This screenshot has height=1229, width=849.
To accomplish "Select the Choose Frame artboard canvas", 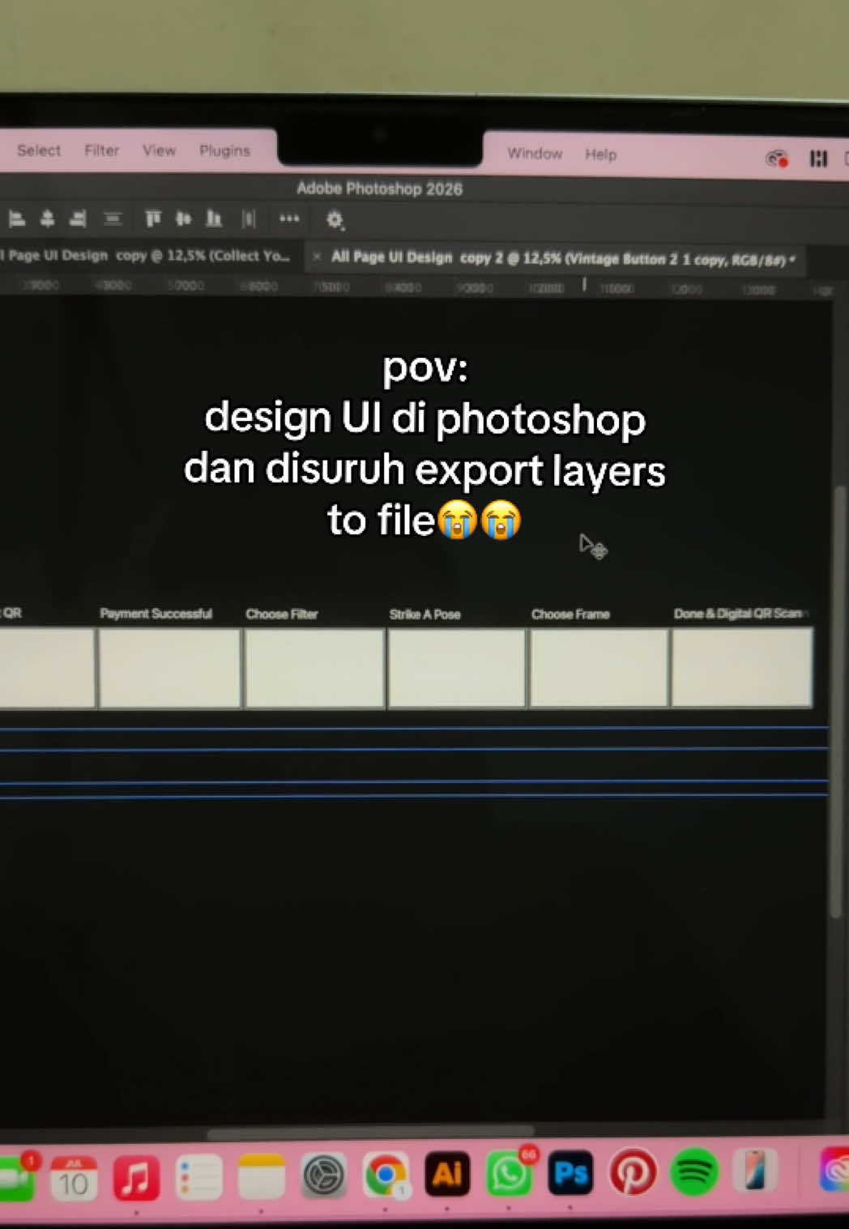I will click(x=599, y=669).
